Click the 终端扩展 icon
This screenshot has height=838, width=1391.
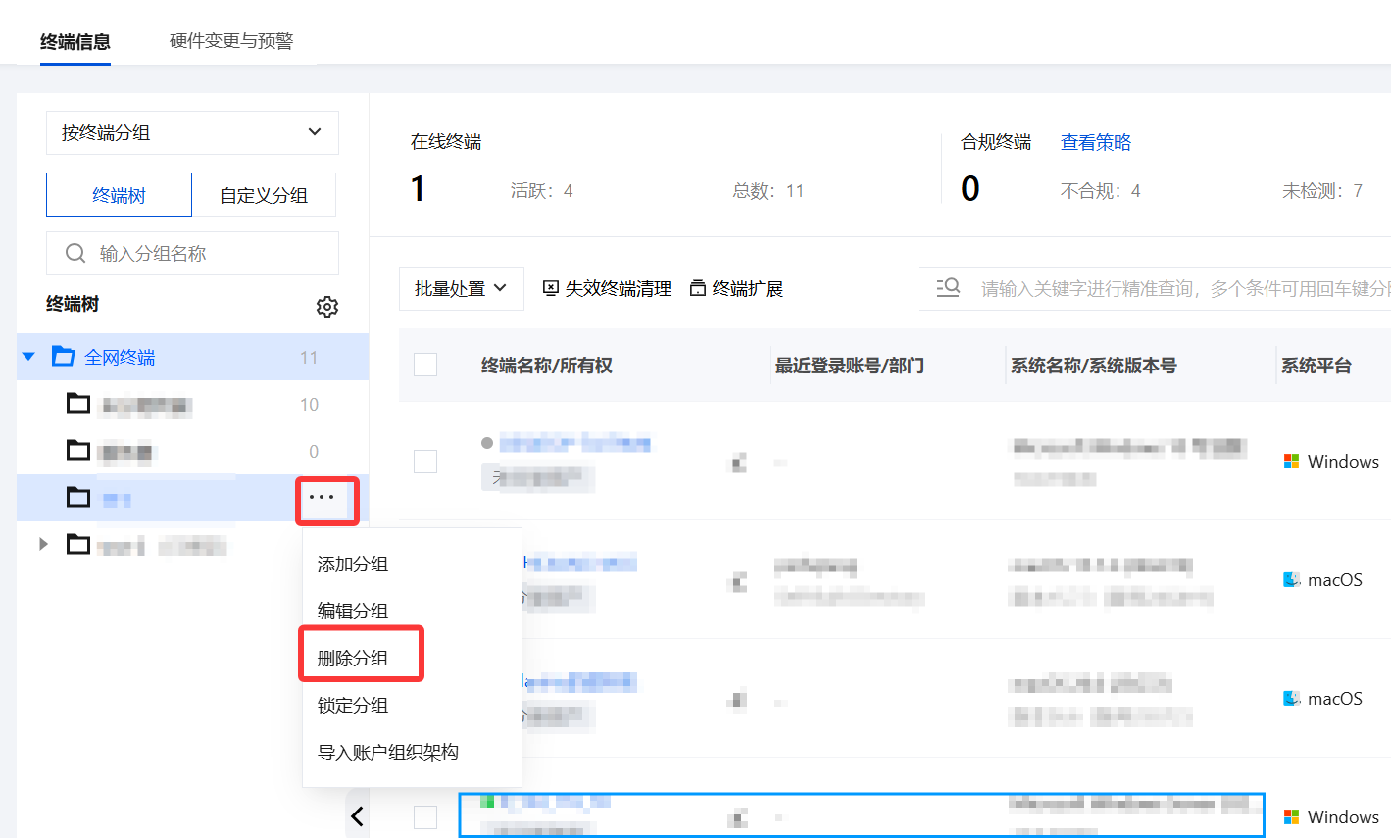698,288
